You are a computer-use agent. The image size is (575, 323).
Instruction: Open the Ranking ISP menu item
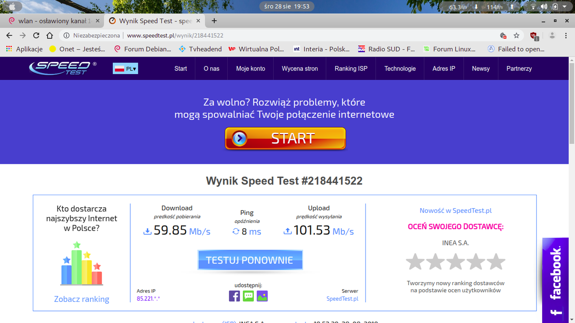tap(351, 68)
